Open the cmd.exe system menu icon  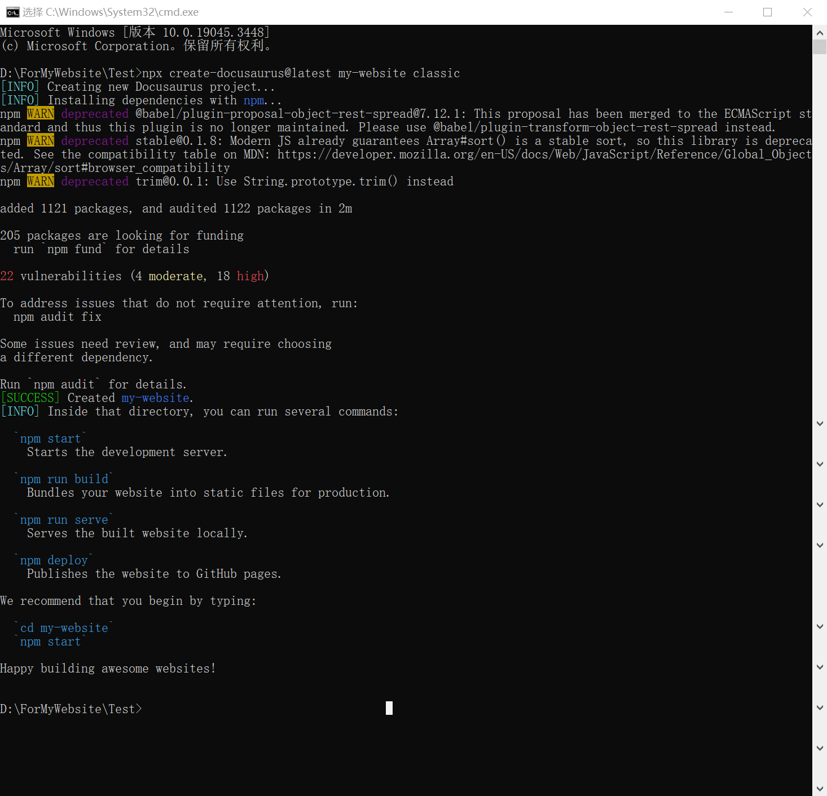coord(12,12)
